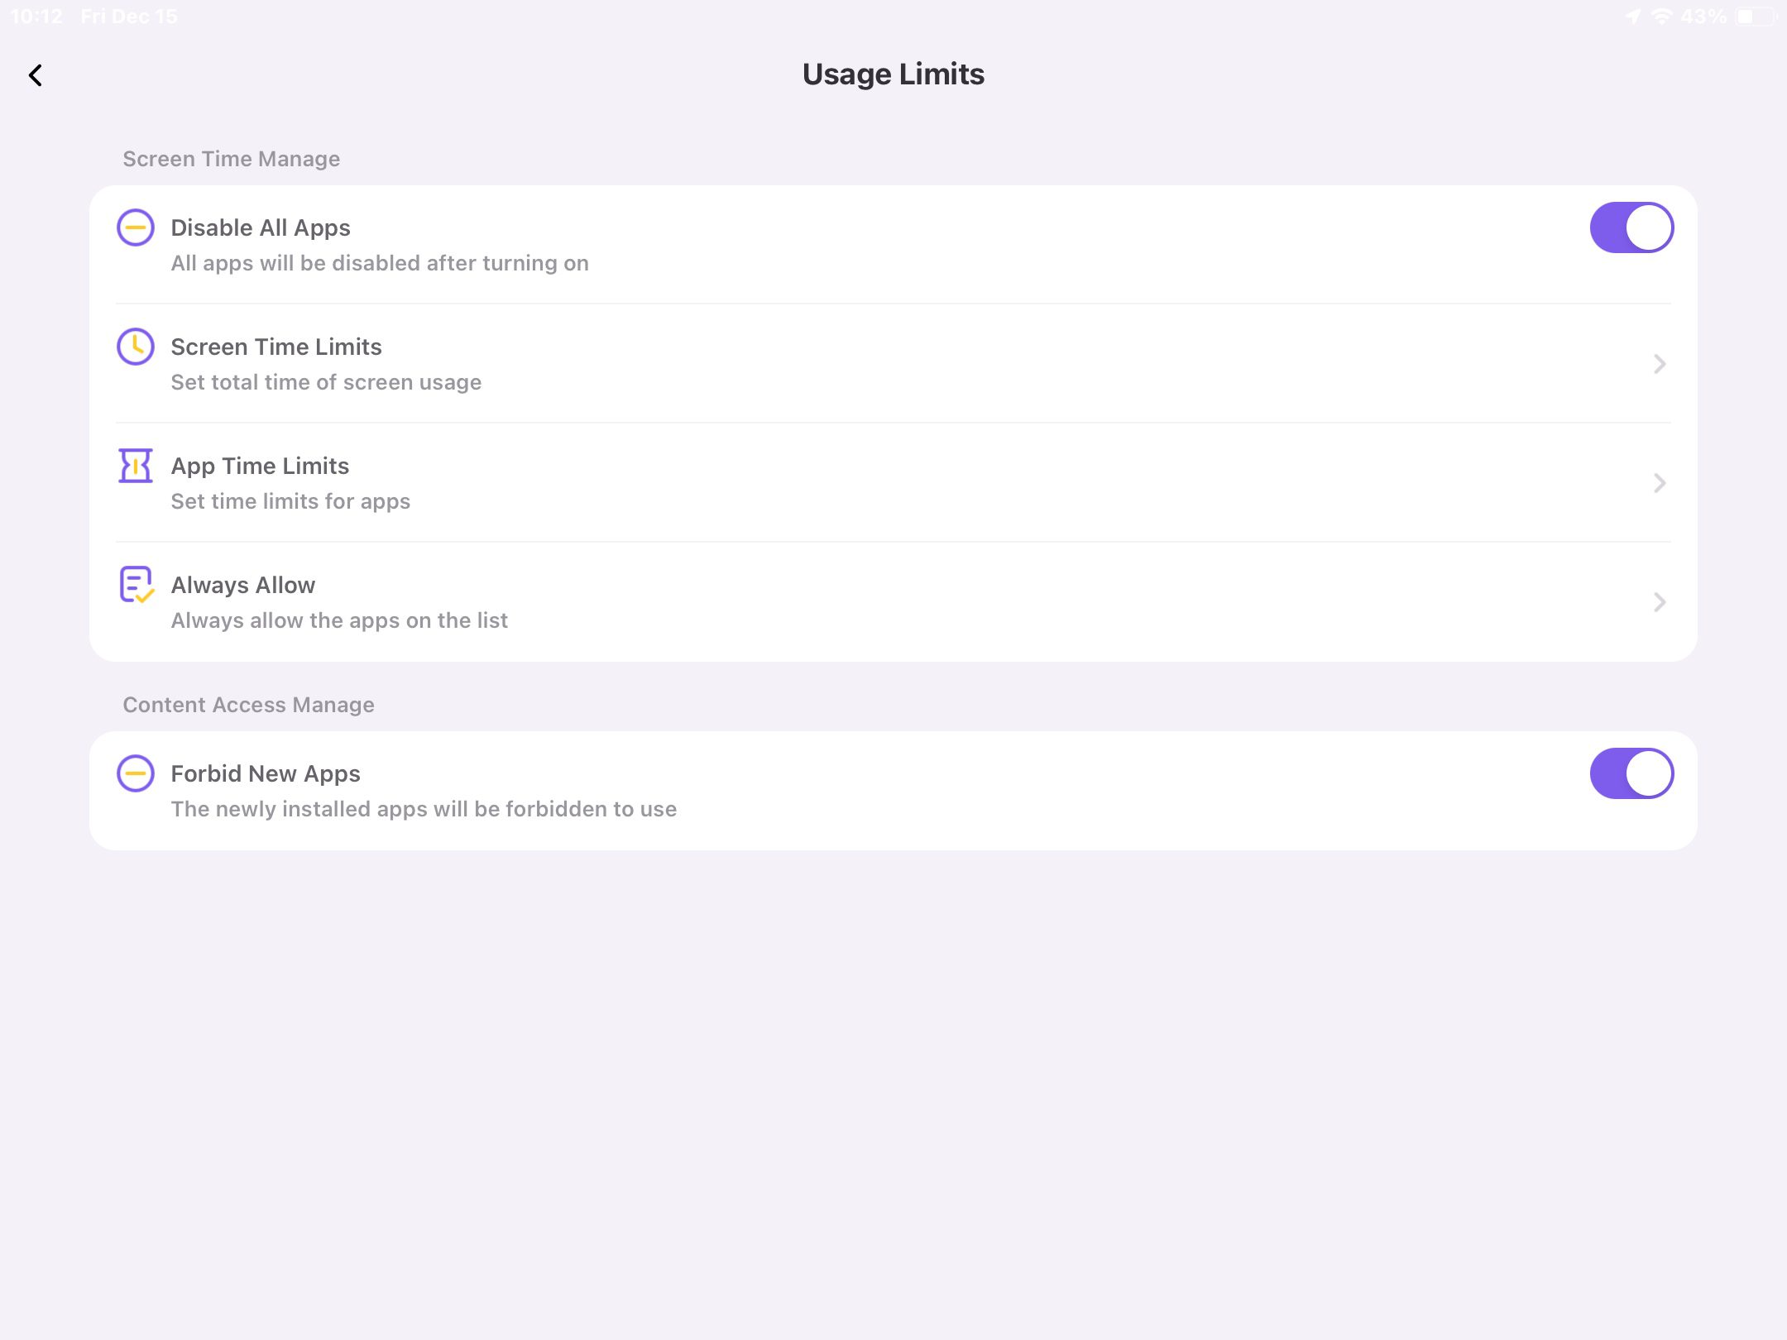Tap the Screen Time Limits clock icon

tap(136, 347)
